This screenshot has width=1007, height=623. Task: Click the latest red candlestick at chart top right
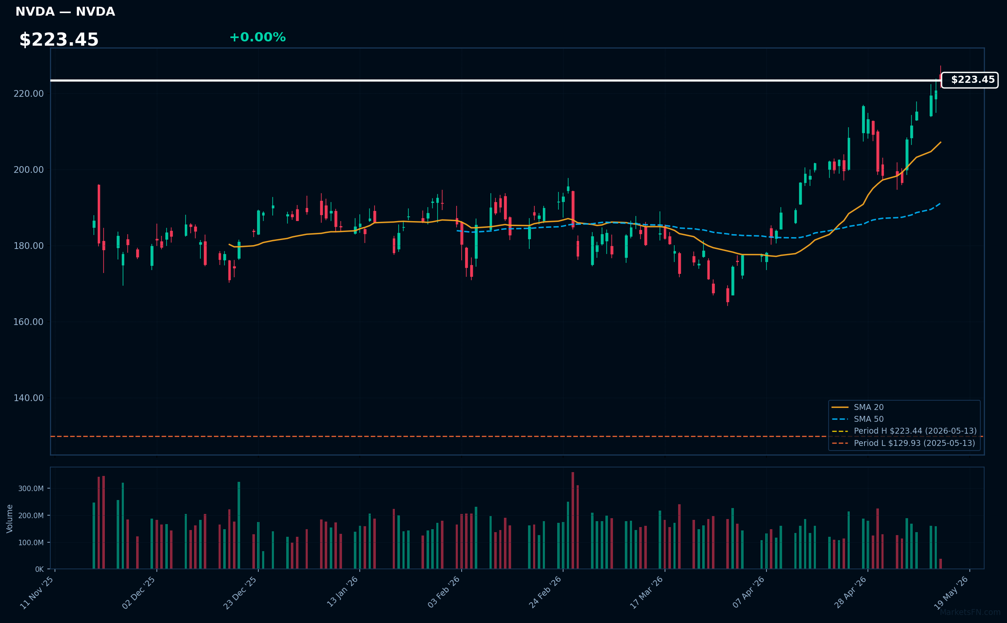941,78
